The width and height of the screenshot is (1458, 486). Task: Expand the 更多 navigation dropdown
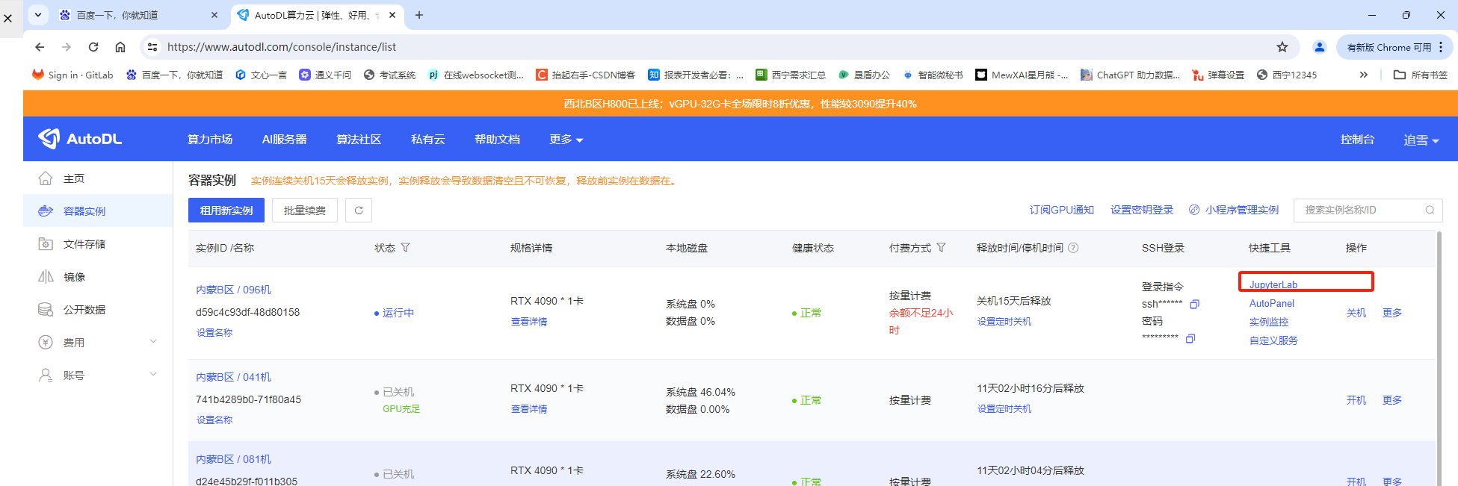click(x=566, y=140)
